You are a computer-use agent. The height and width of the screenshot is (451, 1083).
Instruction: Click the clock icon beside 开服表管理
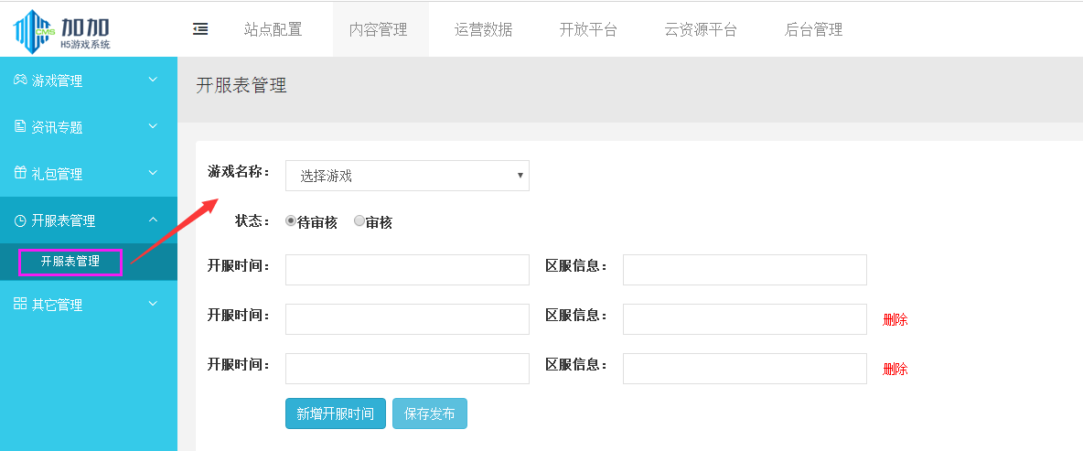pyautogui.click(x=20, y=220)
